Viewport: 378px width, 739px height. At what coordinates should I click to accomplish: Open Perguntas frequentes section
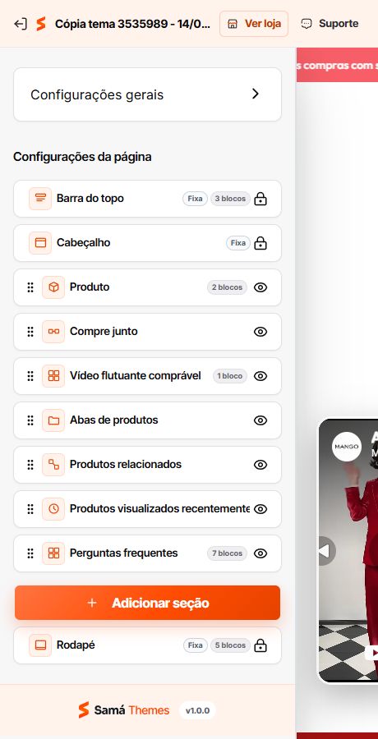point(147,553)
